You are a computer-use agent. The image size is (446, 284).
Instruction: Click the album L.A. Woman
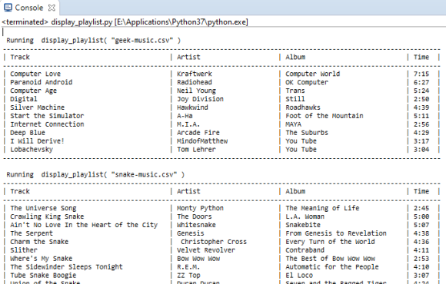click(x=305, y=216)
